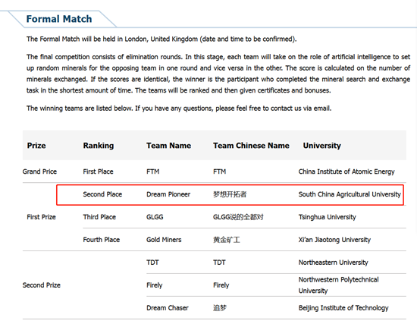Viewport: 417px width, 321px height.
Task: Select the Dream Pioneer team name
Action: tap(168, 194)
